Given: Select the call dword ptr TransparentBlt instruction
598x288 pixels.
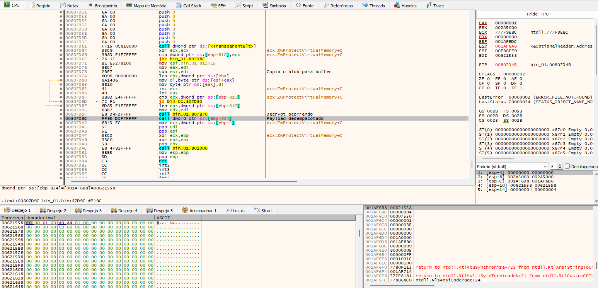Looking at the screenshot, I should point(207,46).
